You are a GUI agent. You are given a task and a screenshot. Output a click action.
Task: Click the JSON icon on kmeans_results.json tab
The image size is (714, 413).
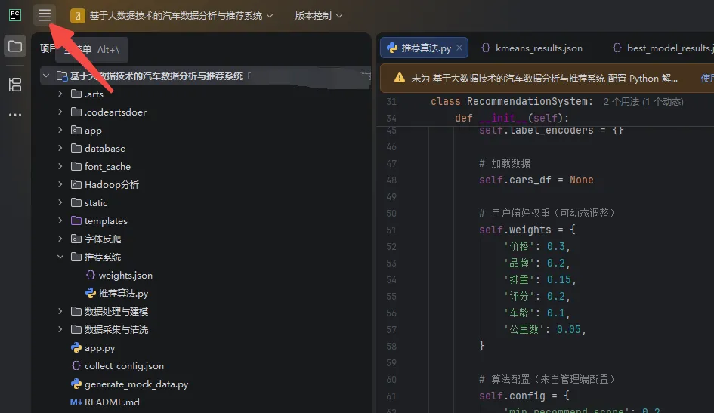click(x=486, y=48)
